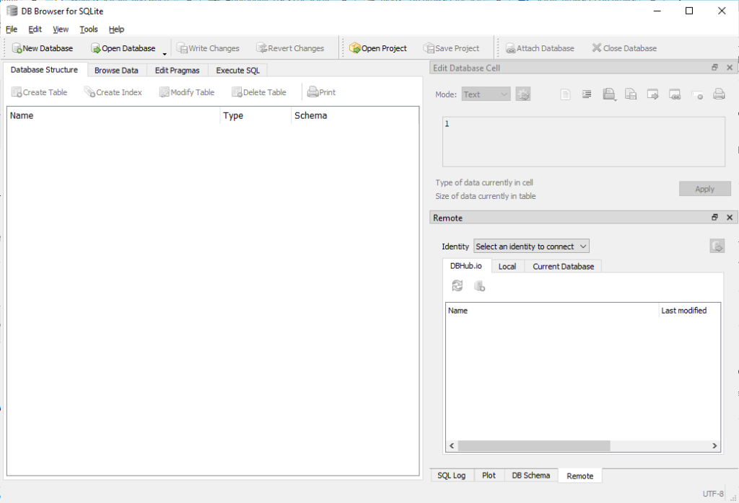The image size is (739, 503).
Task: Click the Last modified column header
Action: (x=689, y=311)
